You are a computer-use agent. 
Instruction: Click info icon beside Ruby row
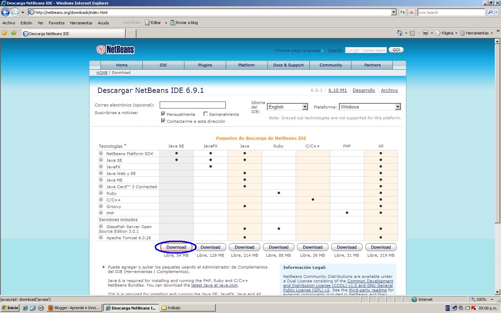101,193
